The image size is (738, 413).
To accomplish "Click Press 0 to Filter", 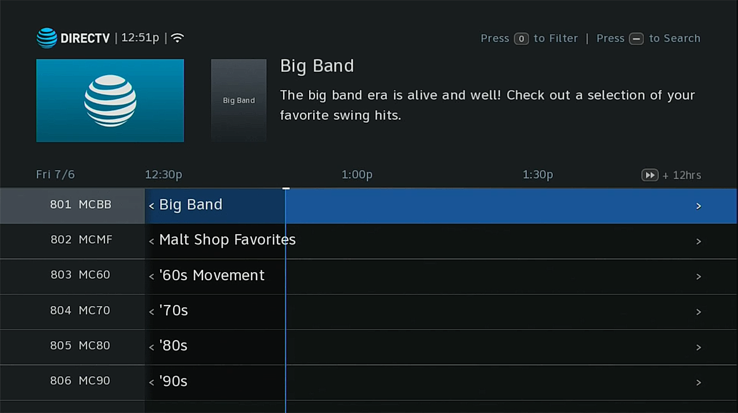I will coord(529,38).
